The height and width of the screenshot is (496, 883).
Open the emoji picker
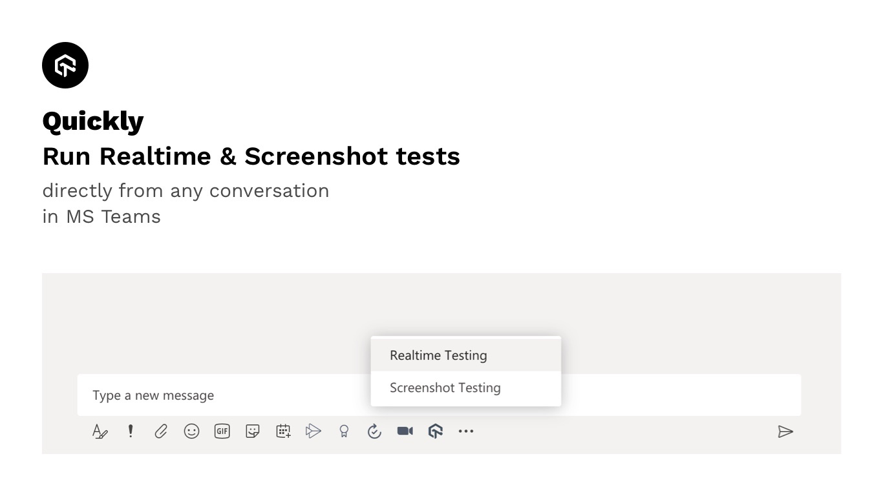click(191, 431)
